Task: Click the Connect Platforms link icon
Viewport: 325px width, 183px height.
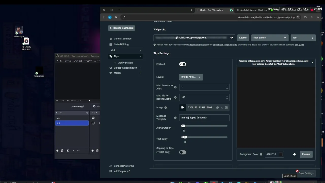Action: coord(111,166)
